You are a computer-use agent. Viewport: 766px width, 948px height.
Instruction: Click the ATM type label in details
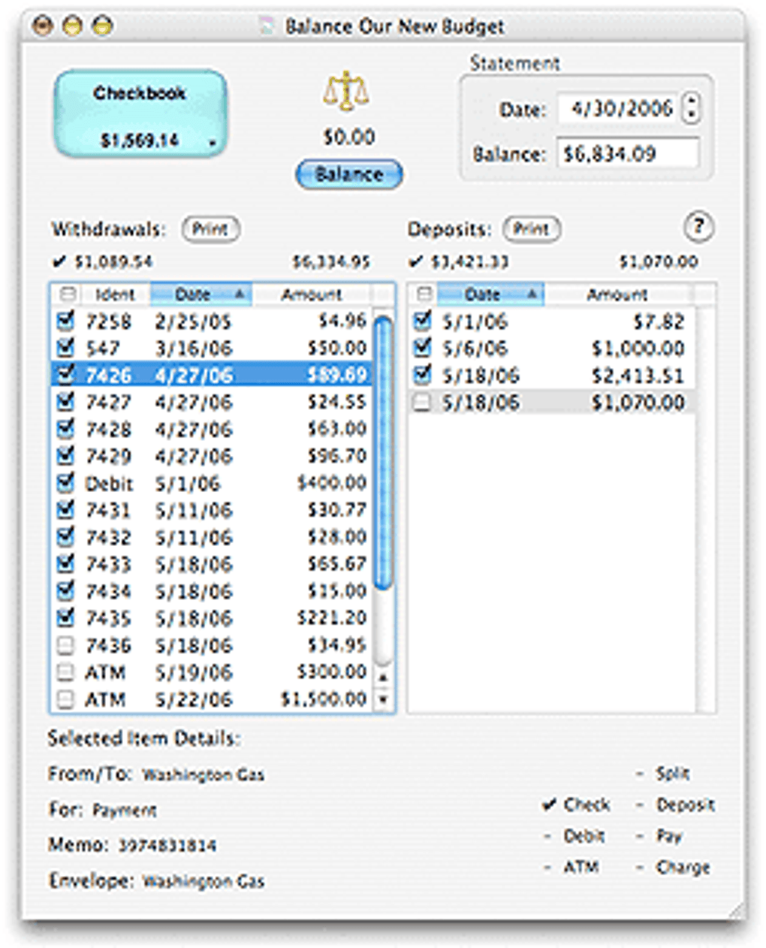click(x=581, y=867)
